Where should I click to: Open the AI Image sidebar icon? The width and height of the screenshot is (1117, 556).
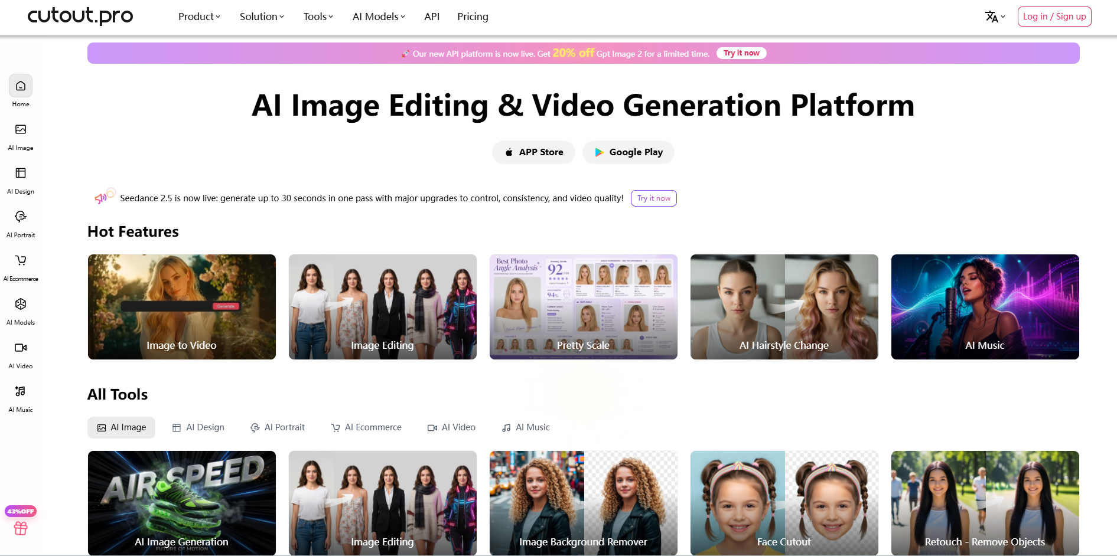tap(21, 130)
